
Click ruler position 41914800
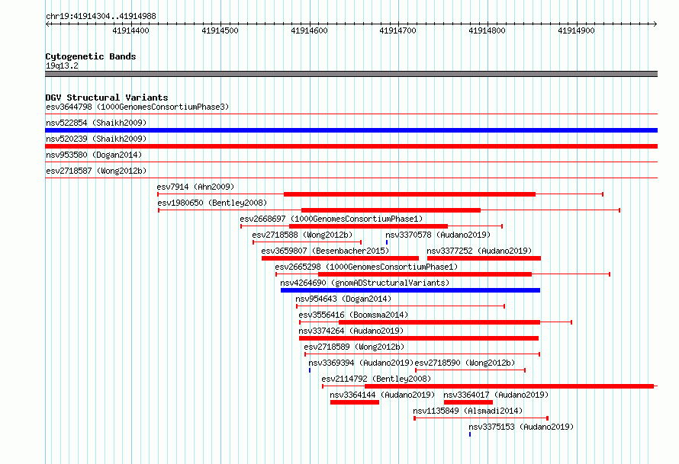coord(487,30)
